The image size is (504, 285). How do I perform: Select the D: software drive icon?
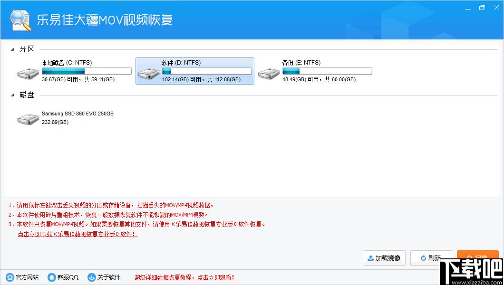point(148,74)
